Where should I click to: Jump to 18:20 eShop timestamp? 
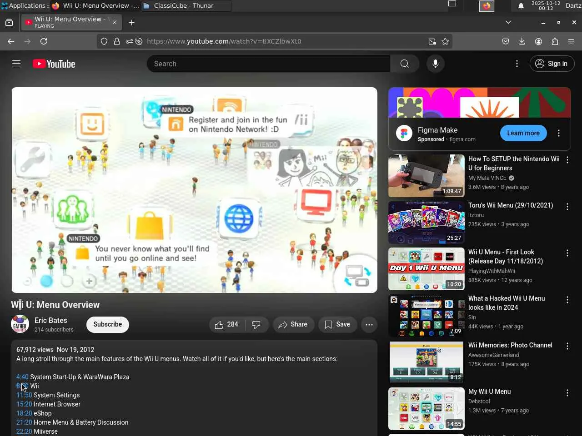(24, 413)
